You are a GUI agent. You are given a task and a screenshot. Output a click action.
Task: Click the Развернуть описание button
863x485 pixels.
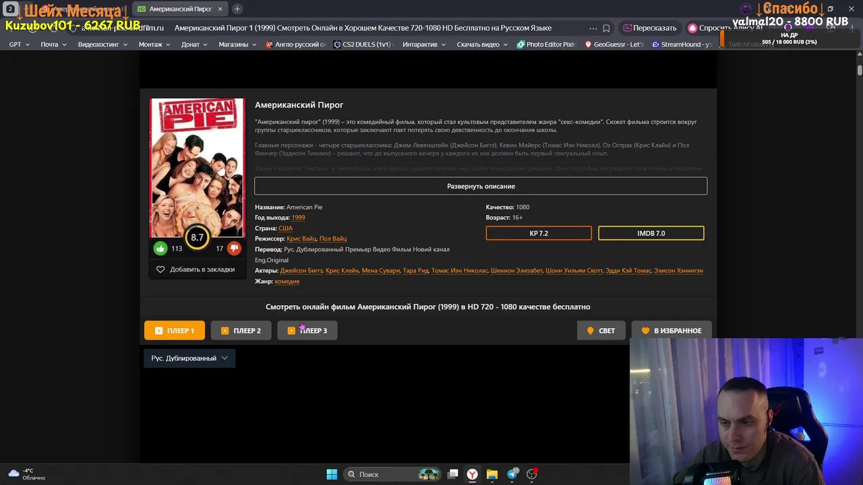pyautogui.click(x=481, y=186)
